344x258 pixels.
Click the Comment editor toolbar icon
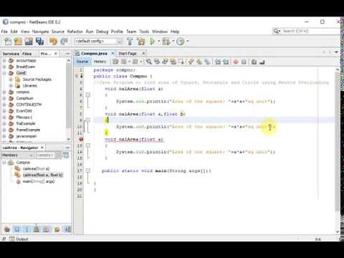coord(254,62)
